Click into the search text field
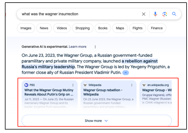This screenshot has width=188, height=133. 78,14
